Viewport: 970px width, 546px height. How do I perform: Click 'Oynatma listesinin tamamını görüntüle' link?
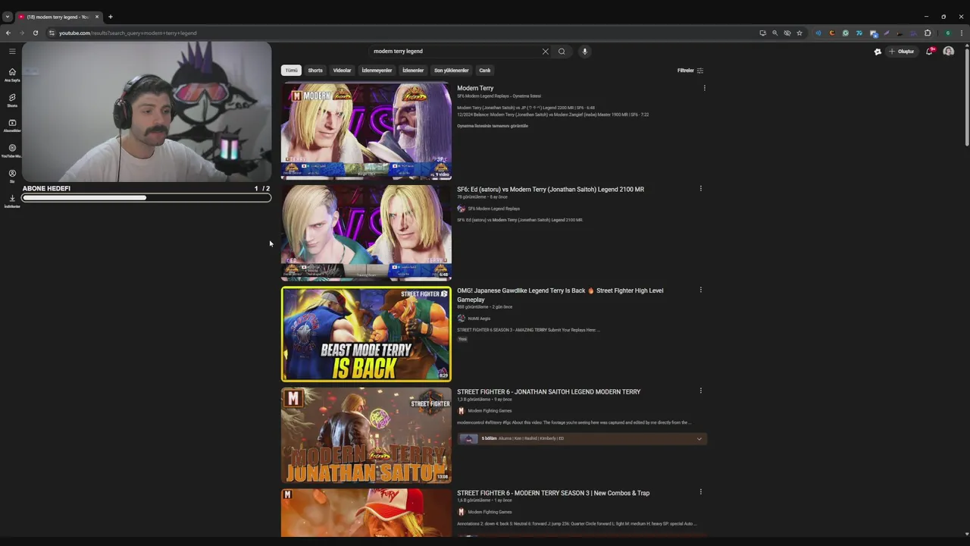point(493,126)
